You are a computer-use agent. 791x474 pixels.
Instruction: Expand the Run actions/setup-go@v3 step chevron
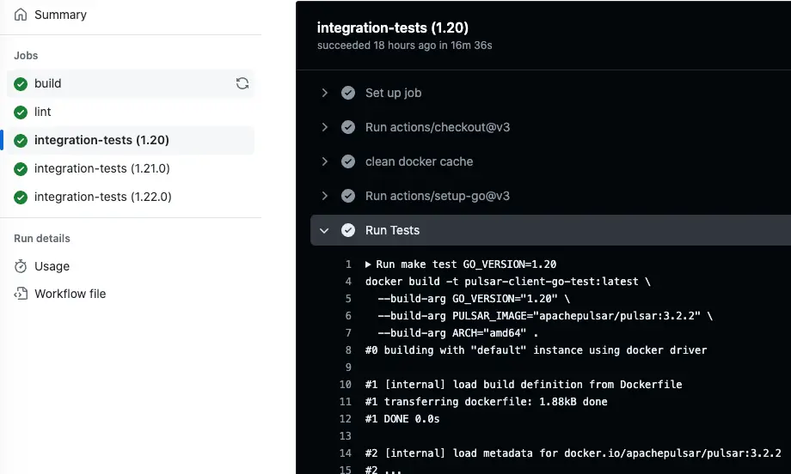(x=324, y=196)
